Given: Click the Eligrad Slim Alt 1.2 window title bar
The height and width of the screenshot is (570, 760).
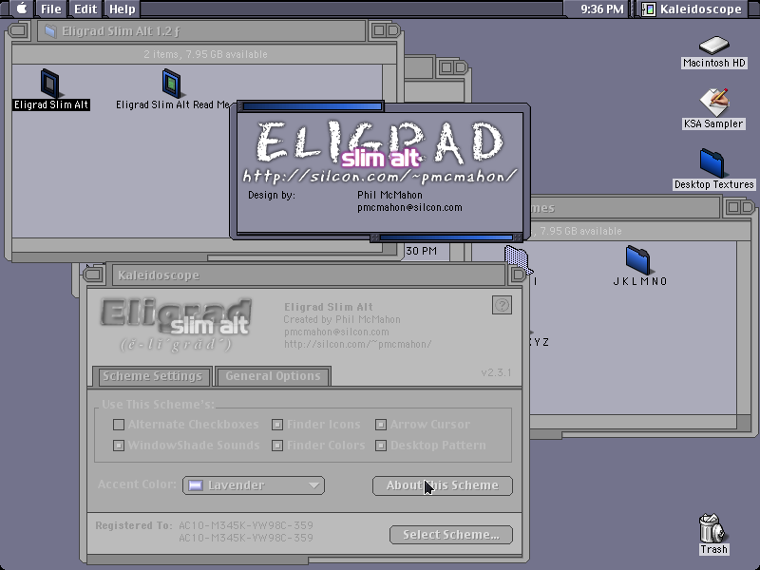Looking at the screenshot, I should pos(201,31).
